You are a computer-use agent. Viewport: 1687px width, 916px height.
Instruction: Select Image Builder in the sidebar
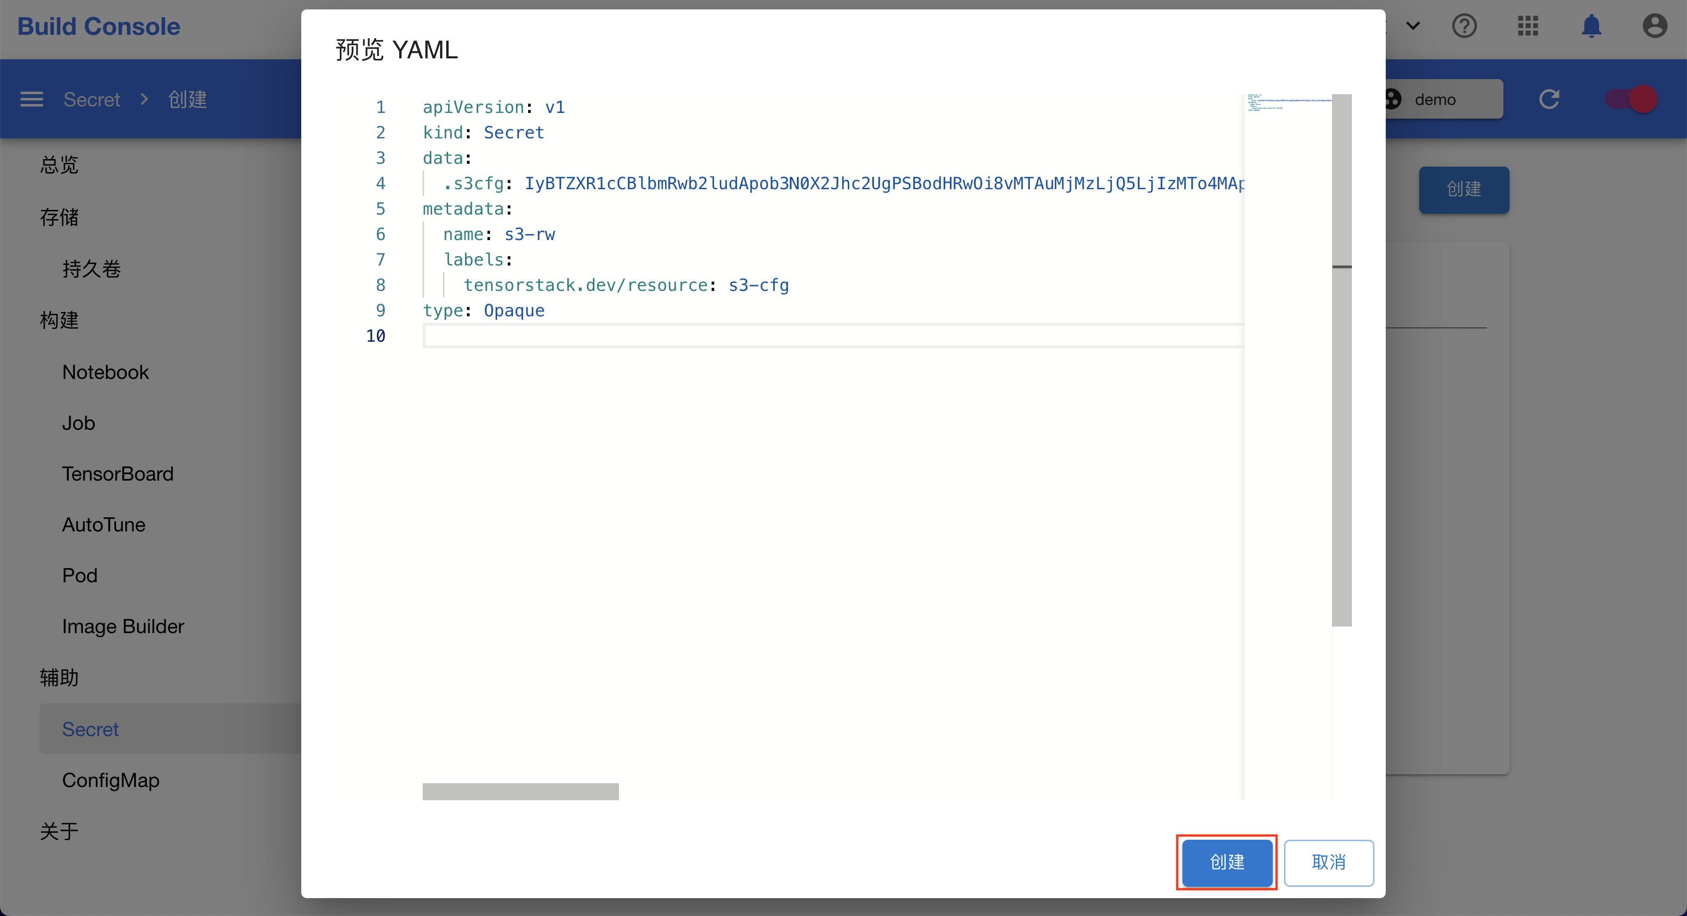click(123, 627)
